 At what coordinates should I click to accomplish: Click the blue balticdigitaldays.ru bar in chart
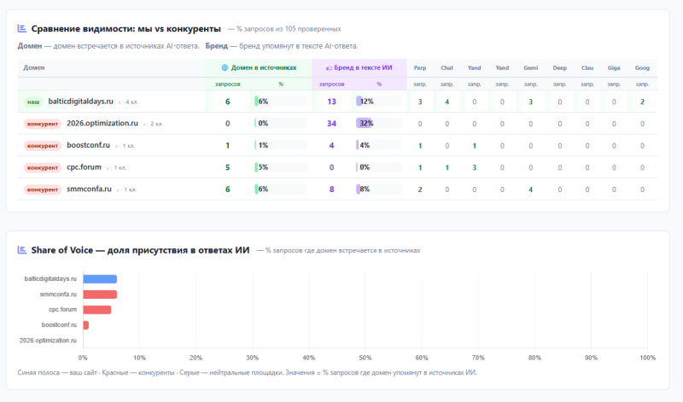(x=100, y=279)
